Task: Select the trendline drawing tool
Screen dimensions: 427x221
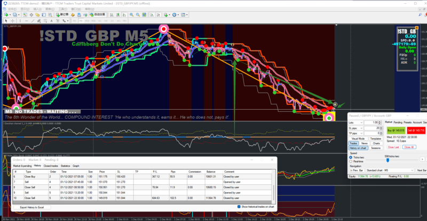Action: tap(33, 20)
